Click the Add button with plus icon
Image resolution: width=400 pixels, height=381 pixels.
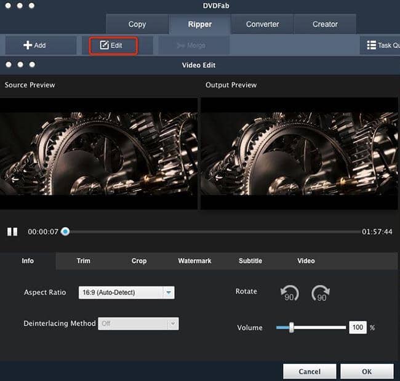(x=41, y=46)
